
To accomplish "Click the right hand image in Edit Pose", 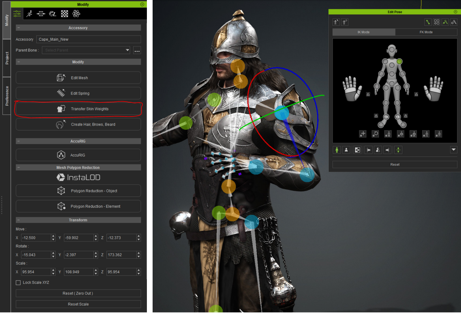I will (433, 89).
